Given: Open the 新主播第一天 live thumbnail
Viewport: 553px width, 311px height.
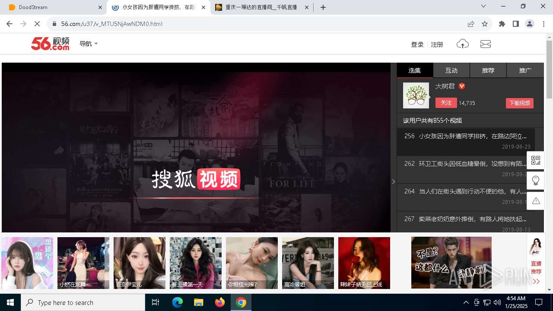Looking at the screenshot, I should coord(196,263).
